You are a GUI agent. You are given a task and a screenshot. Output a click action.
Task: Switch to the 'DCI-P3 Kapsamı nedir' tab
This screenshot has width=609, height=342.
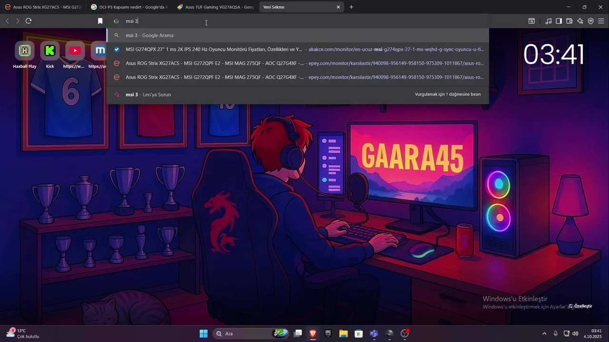click(x=129, y=7)
